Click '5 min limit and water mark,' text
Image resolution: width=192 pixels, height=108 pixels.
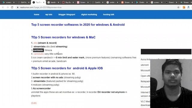point(70,58)
